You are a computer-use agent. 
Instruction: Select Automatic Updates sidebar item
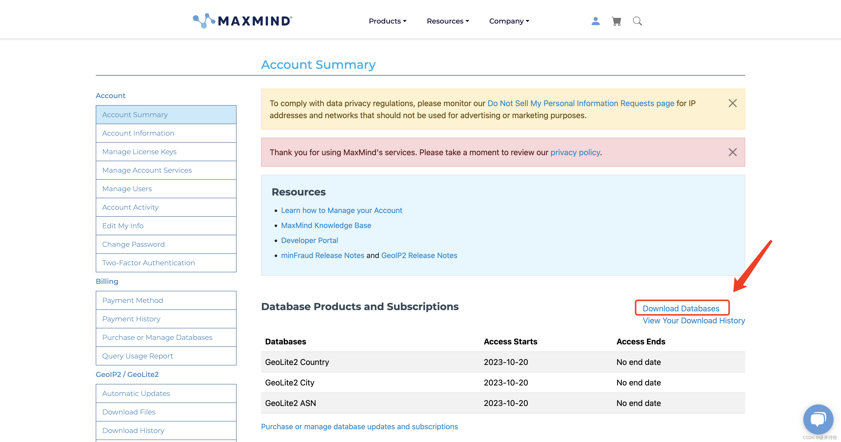pos(136,393)
